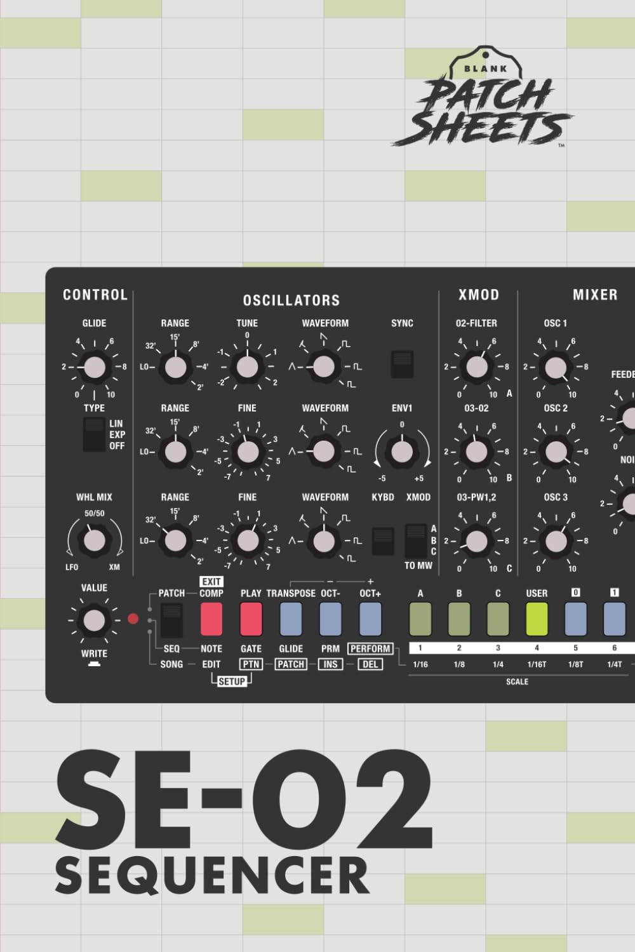Image resolution: width=635 pixels, height=952 pixels.
Task: Select the third oscillator WAVEFORM knob
Action: [x=324, y=540]
